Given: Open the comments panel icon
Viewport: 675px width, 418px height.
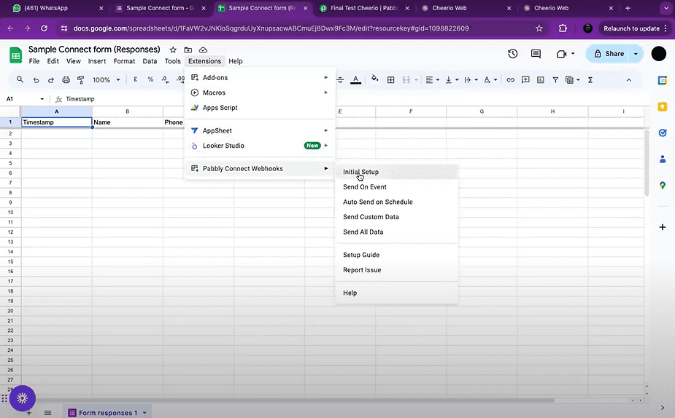Looking at the screenshot, I should pos(536,54).
